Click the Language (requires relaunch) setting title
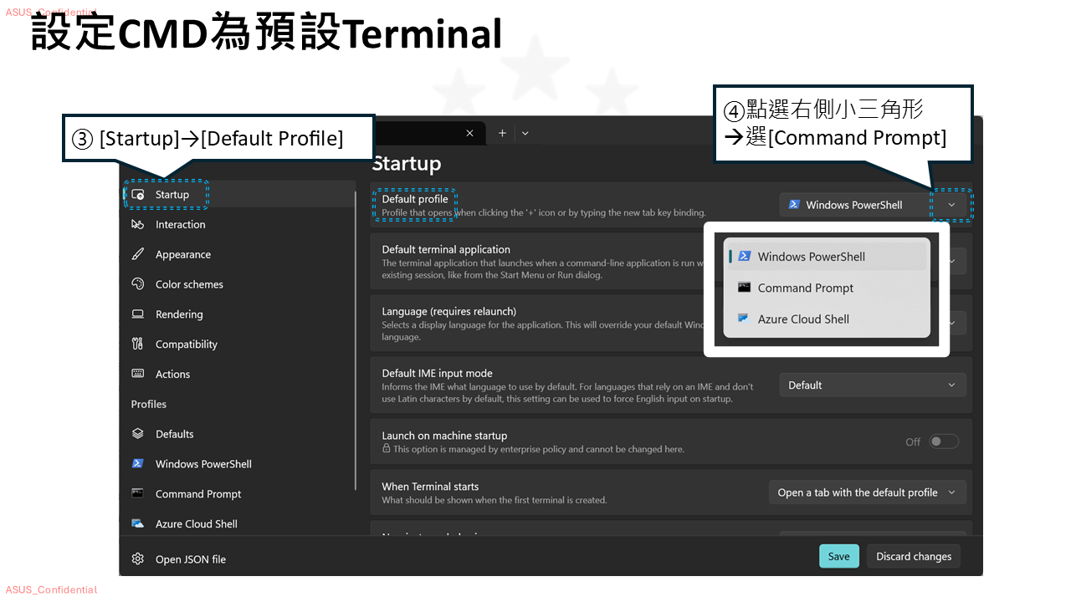 [x=448, y=311]
